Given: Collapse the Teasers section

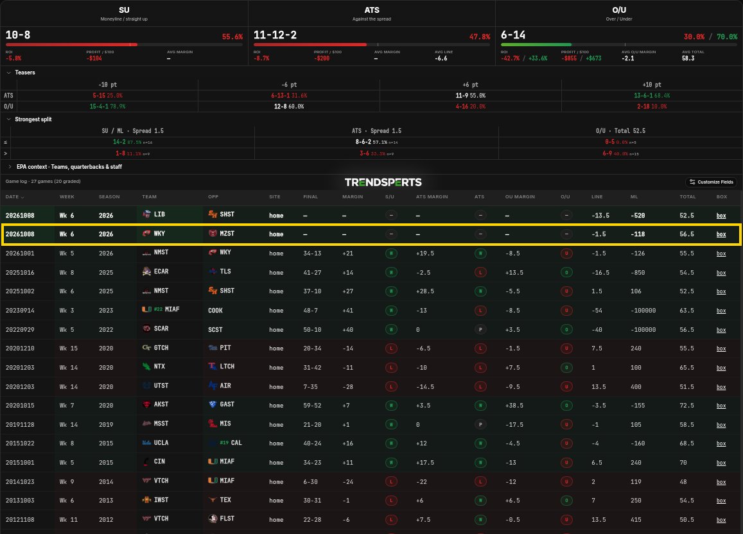Looking at the screenshot, I should click(x=8, y=73).
